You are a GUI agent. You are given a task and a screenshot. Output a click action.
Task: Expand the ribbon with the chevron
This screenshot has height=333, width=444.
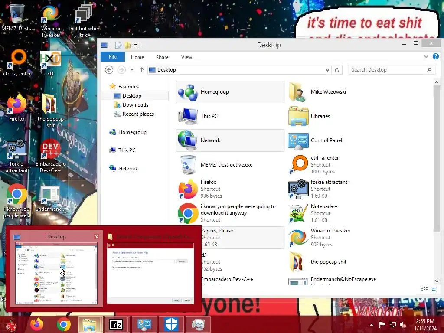(x=426, y=57)
